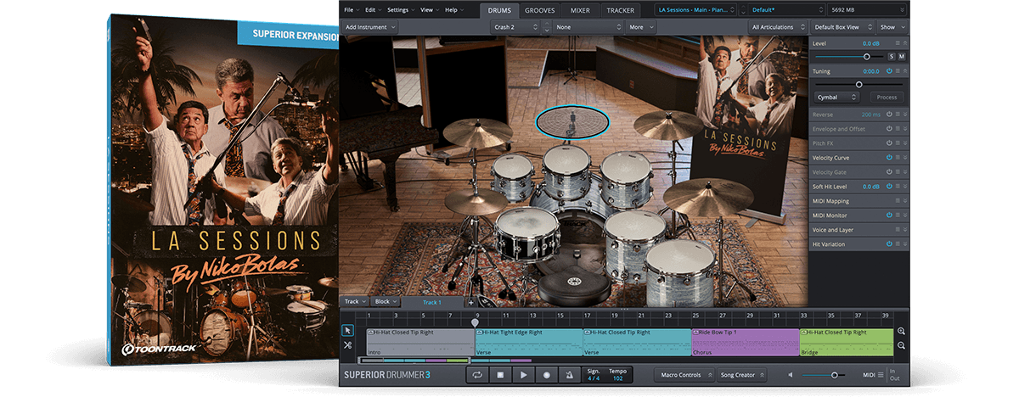Screen dimensions: 1019x414
Task: Adjust the Tuning slider handle
Action: pos(859,84)
